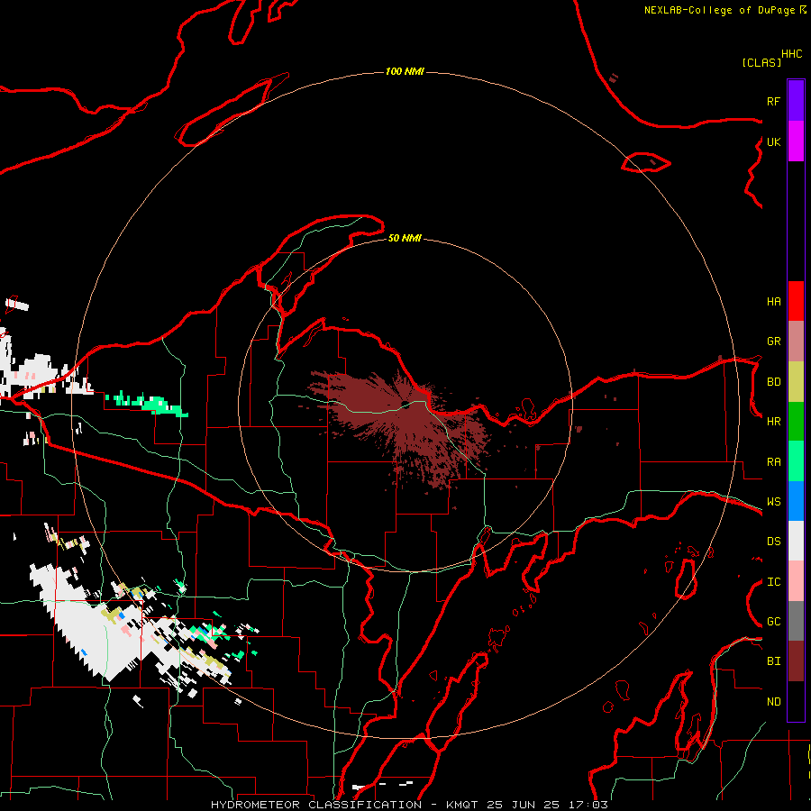Screen dimensions: 811x811
Task: Click the BD legend label
Action: point(773,382)
